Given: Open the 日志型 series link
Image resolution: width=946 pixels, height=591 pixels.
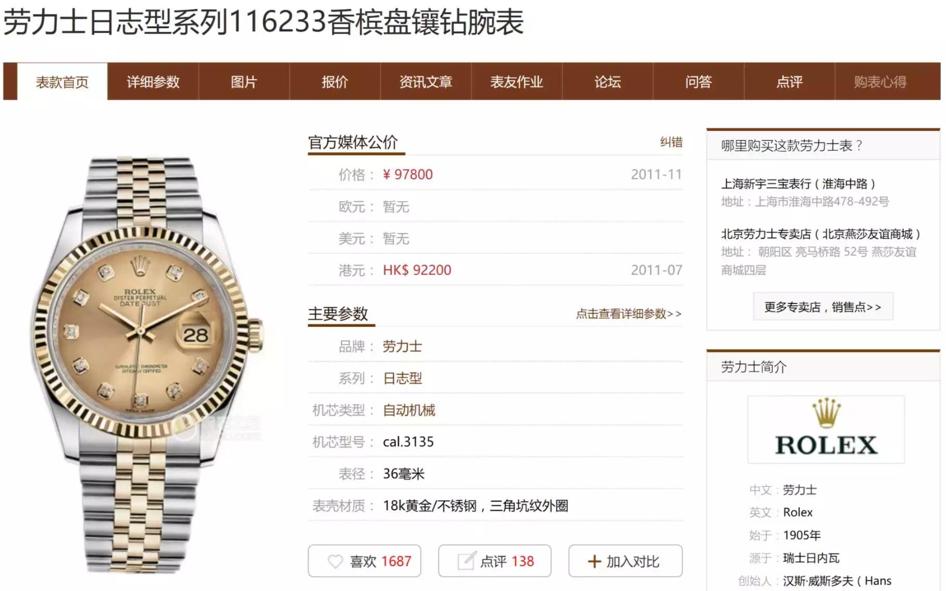Looking at the screenshot, I should 402,378.
